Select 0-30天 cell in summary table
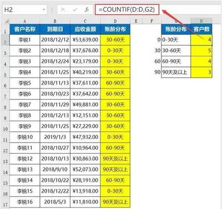The height and width of the screenshot is (209, 222). coord(176,40)
